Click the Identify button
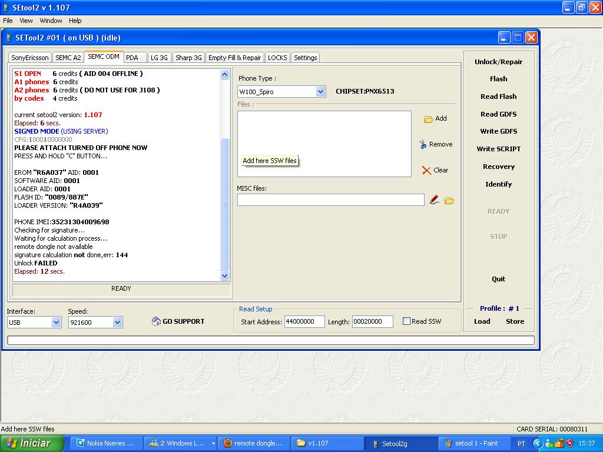The image size is (603, 452). click(x=498, y=184)
